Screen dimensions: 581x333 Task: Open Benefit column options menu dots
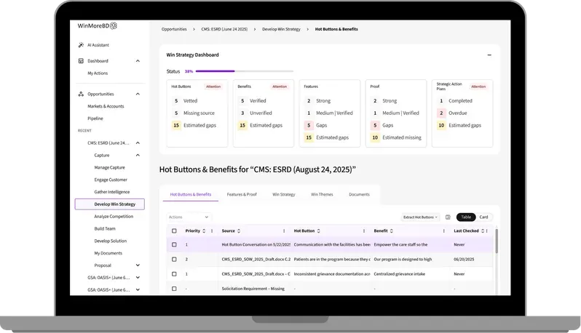point(443,231)
